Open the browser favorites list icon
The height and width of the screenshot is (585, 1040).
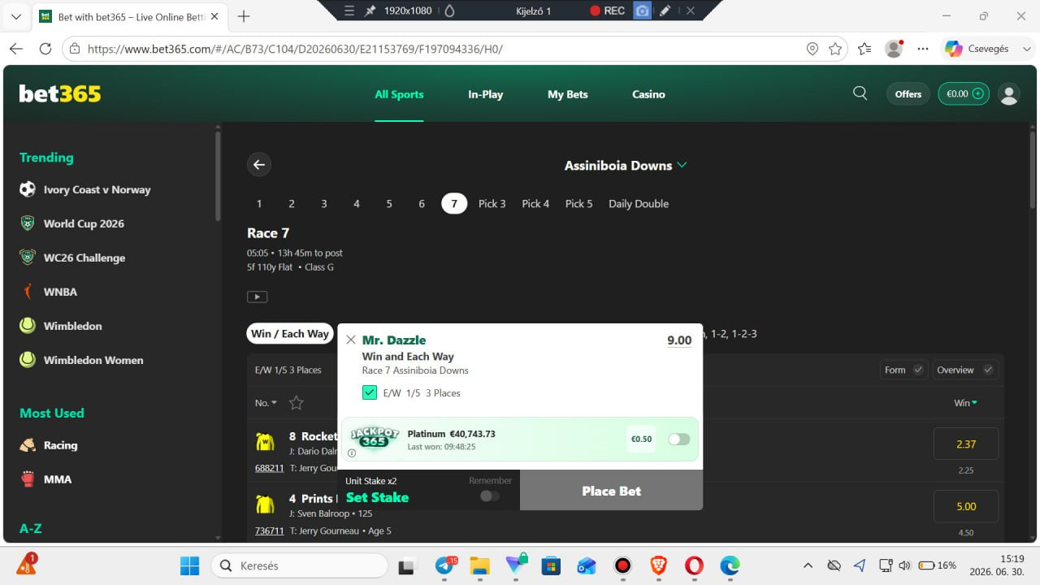pyautogui.click(x=864, y=49)
